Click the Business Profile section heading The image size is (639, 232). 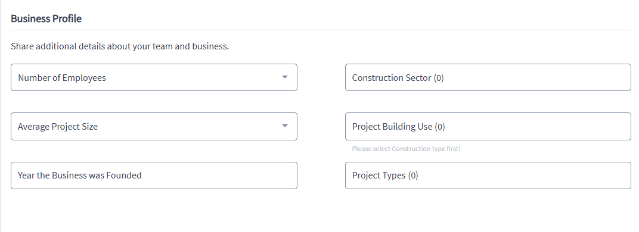(x=46, y=18)
